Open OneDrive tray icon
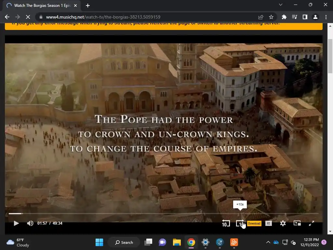The image size is (333, 250). pos(276,242)
